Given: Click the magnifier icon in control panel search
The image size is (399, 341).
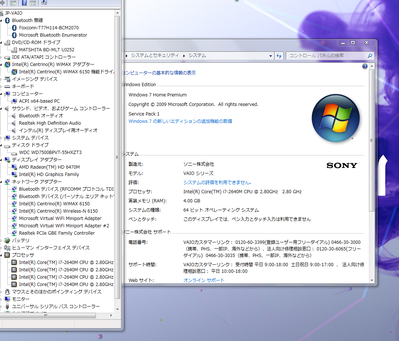Looking at the screenshot, I should tap(370, 56).
